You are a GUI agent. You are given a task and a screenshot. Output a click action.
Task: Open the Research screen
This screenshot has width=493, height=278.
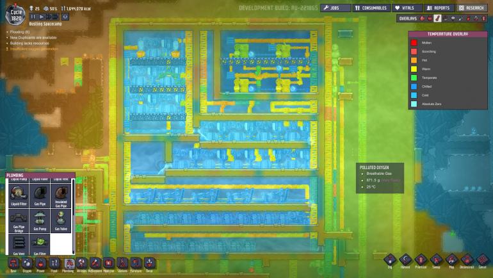(x=472, y=8)
